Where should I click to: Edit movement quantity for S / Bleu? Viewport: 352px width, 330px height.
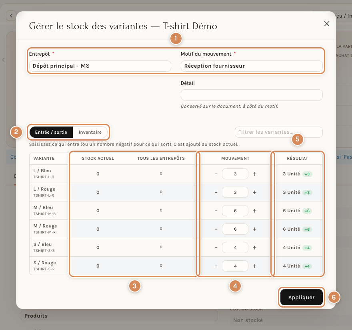(235, 247)
